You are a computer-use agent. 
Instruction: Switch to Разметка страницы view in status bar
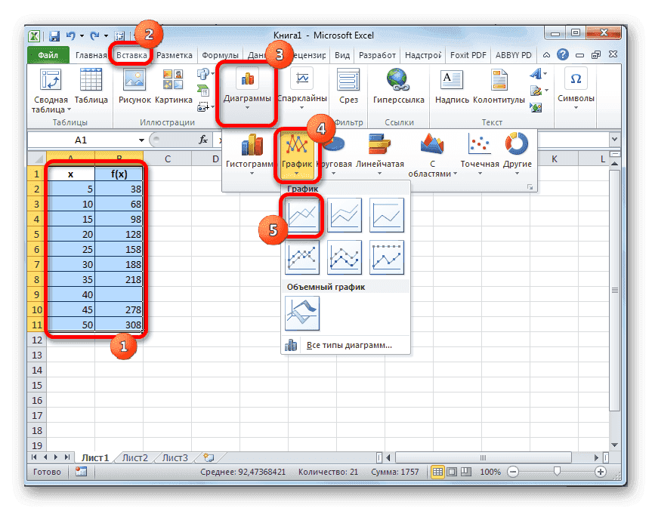point(452,472)
